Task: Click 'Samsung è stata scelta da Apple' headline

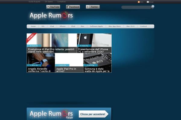Action: [x=97, y=70]
